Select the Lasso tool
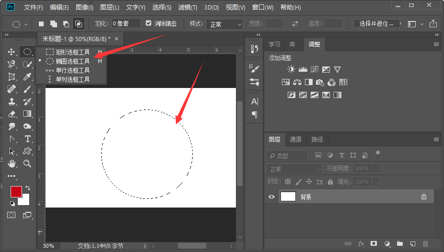The width and height of the screenshot is (444, 252). coord(12,65)
